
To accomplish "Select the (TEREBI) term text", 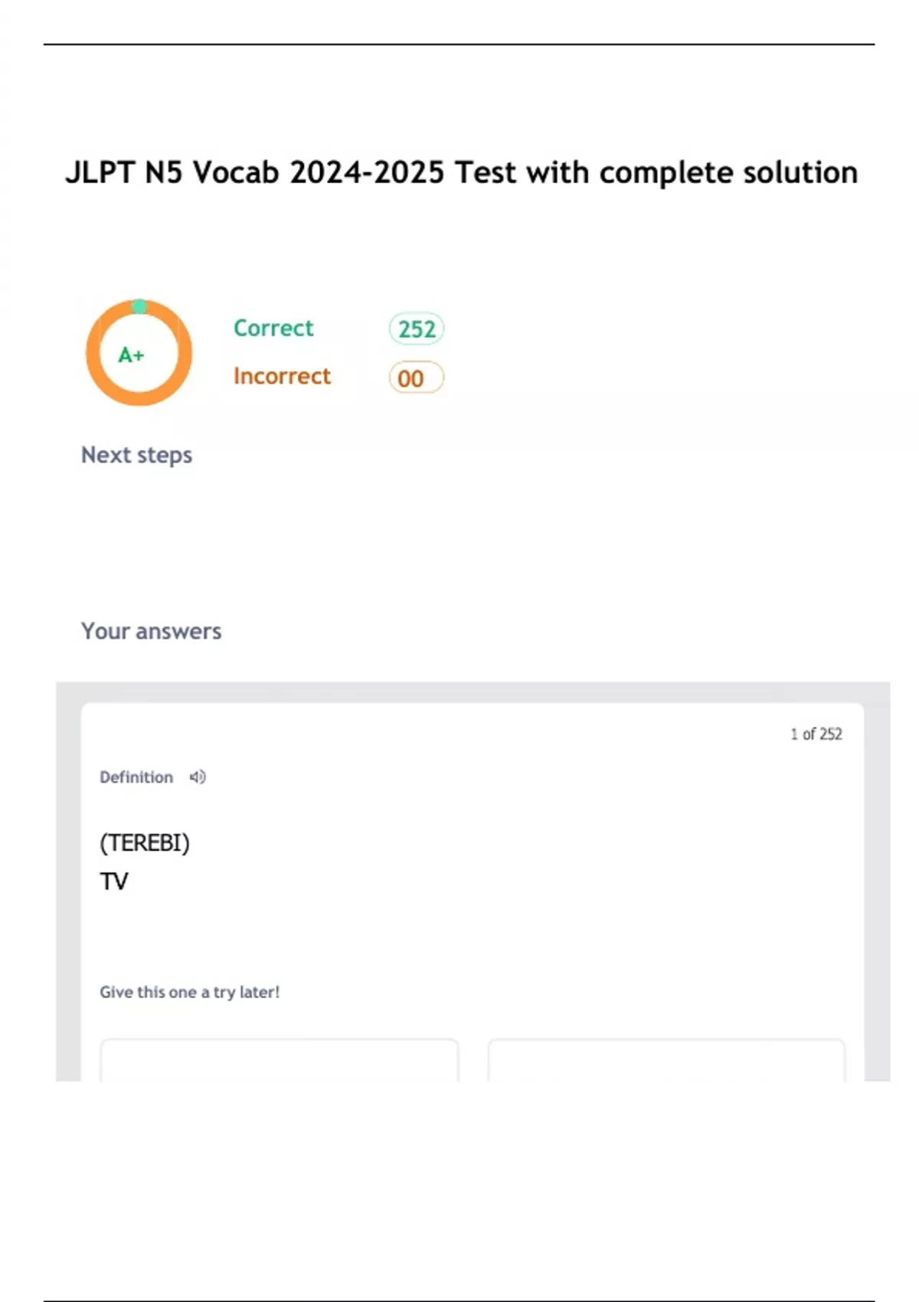I will point(145,842).
